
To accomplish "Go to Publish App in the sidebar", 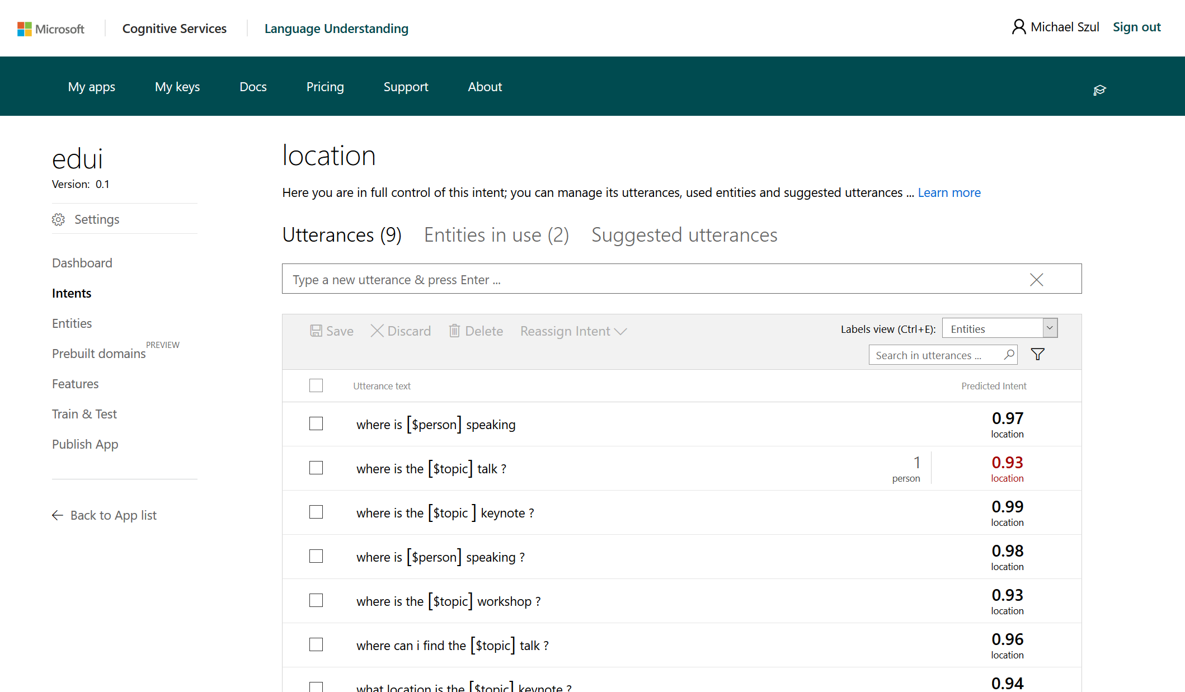I will [x=85, y=444].
